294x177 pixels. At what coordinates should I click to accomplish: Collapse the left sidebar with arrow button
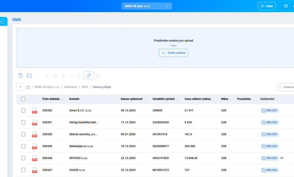coord(2,22)
